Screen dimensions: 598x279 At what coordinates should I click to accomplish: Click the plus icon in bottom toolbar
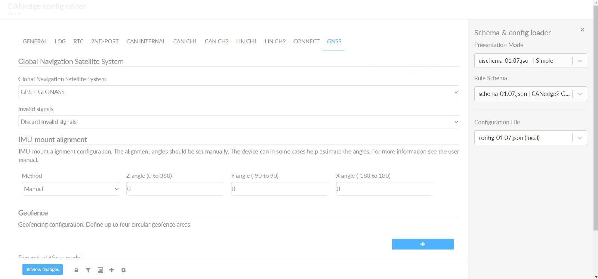click(111, 270)
